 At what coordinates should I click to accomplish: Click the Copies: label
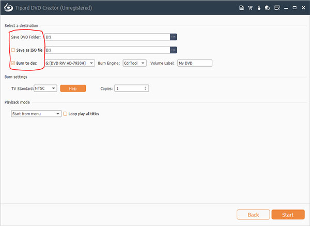click(x=106, y=88)
